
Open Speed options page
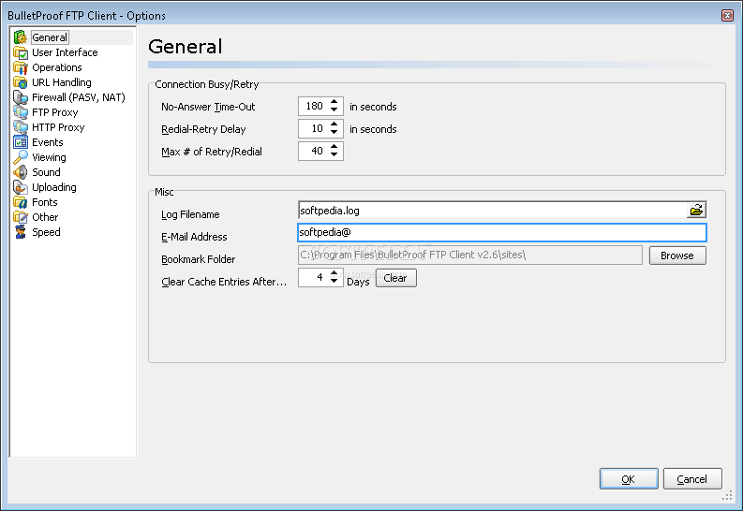tap(46, 232)
